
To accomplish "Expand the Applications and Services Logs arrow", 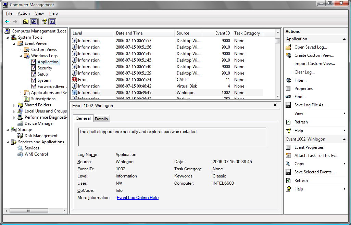I will 21,93.
